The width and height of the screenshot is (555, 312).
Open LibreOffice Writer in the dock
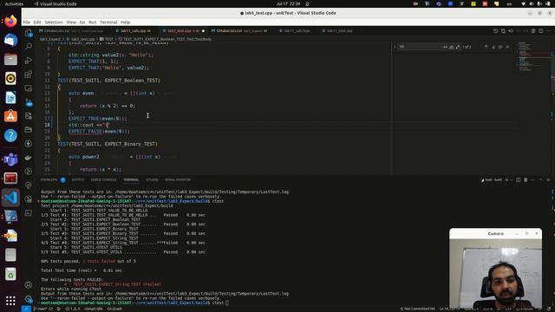tap(10, 98)
